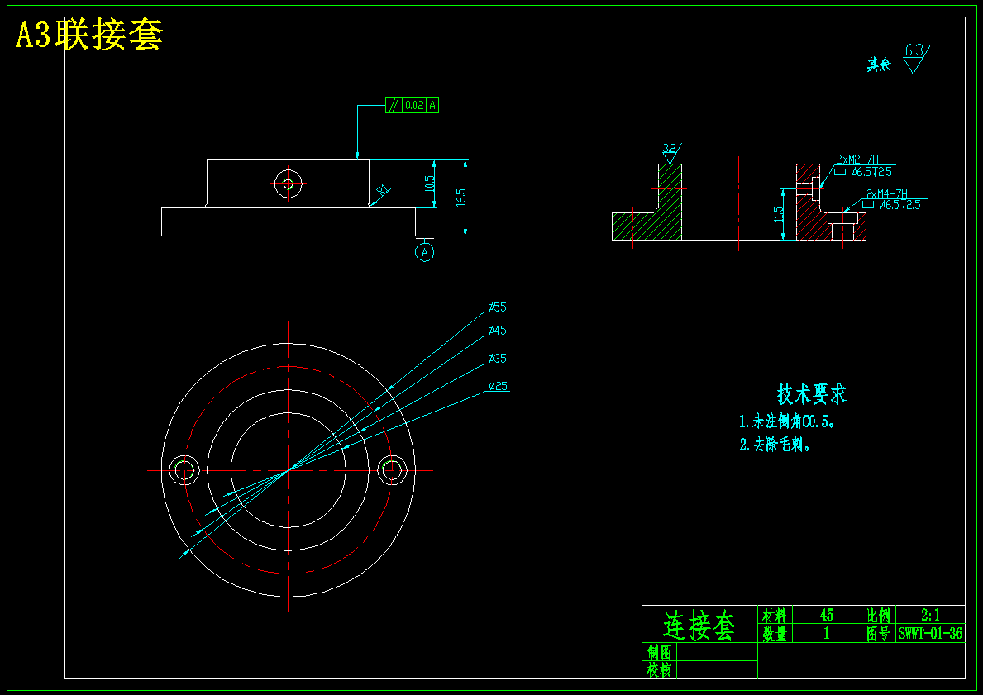Screen dimensions: 983x695
Task: Click the 3.2 roughness symbol on section view
Action: (670, 154)
